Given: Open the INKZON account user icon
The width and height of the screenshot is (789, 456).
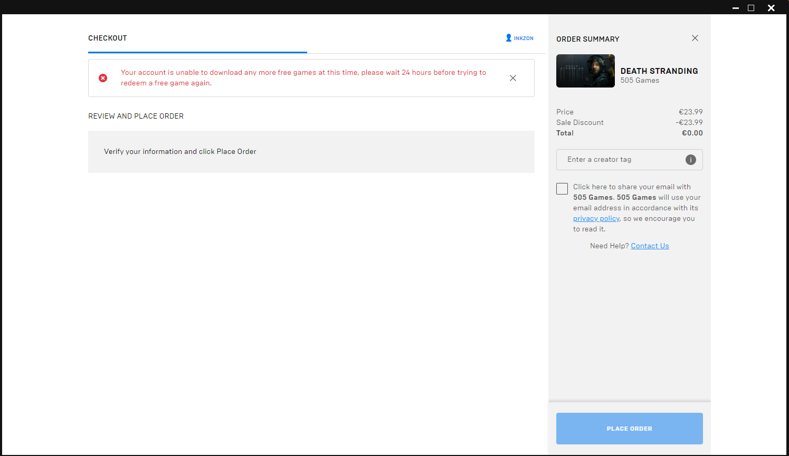Looking at the screenshot, I should click(509, 38).
